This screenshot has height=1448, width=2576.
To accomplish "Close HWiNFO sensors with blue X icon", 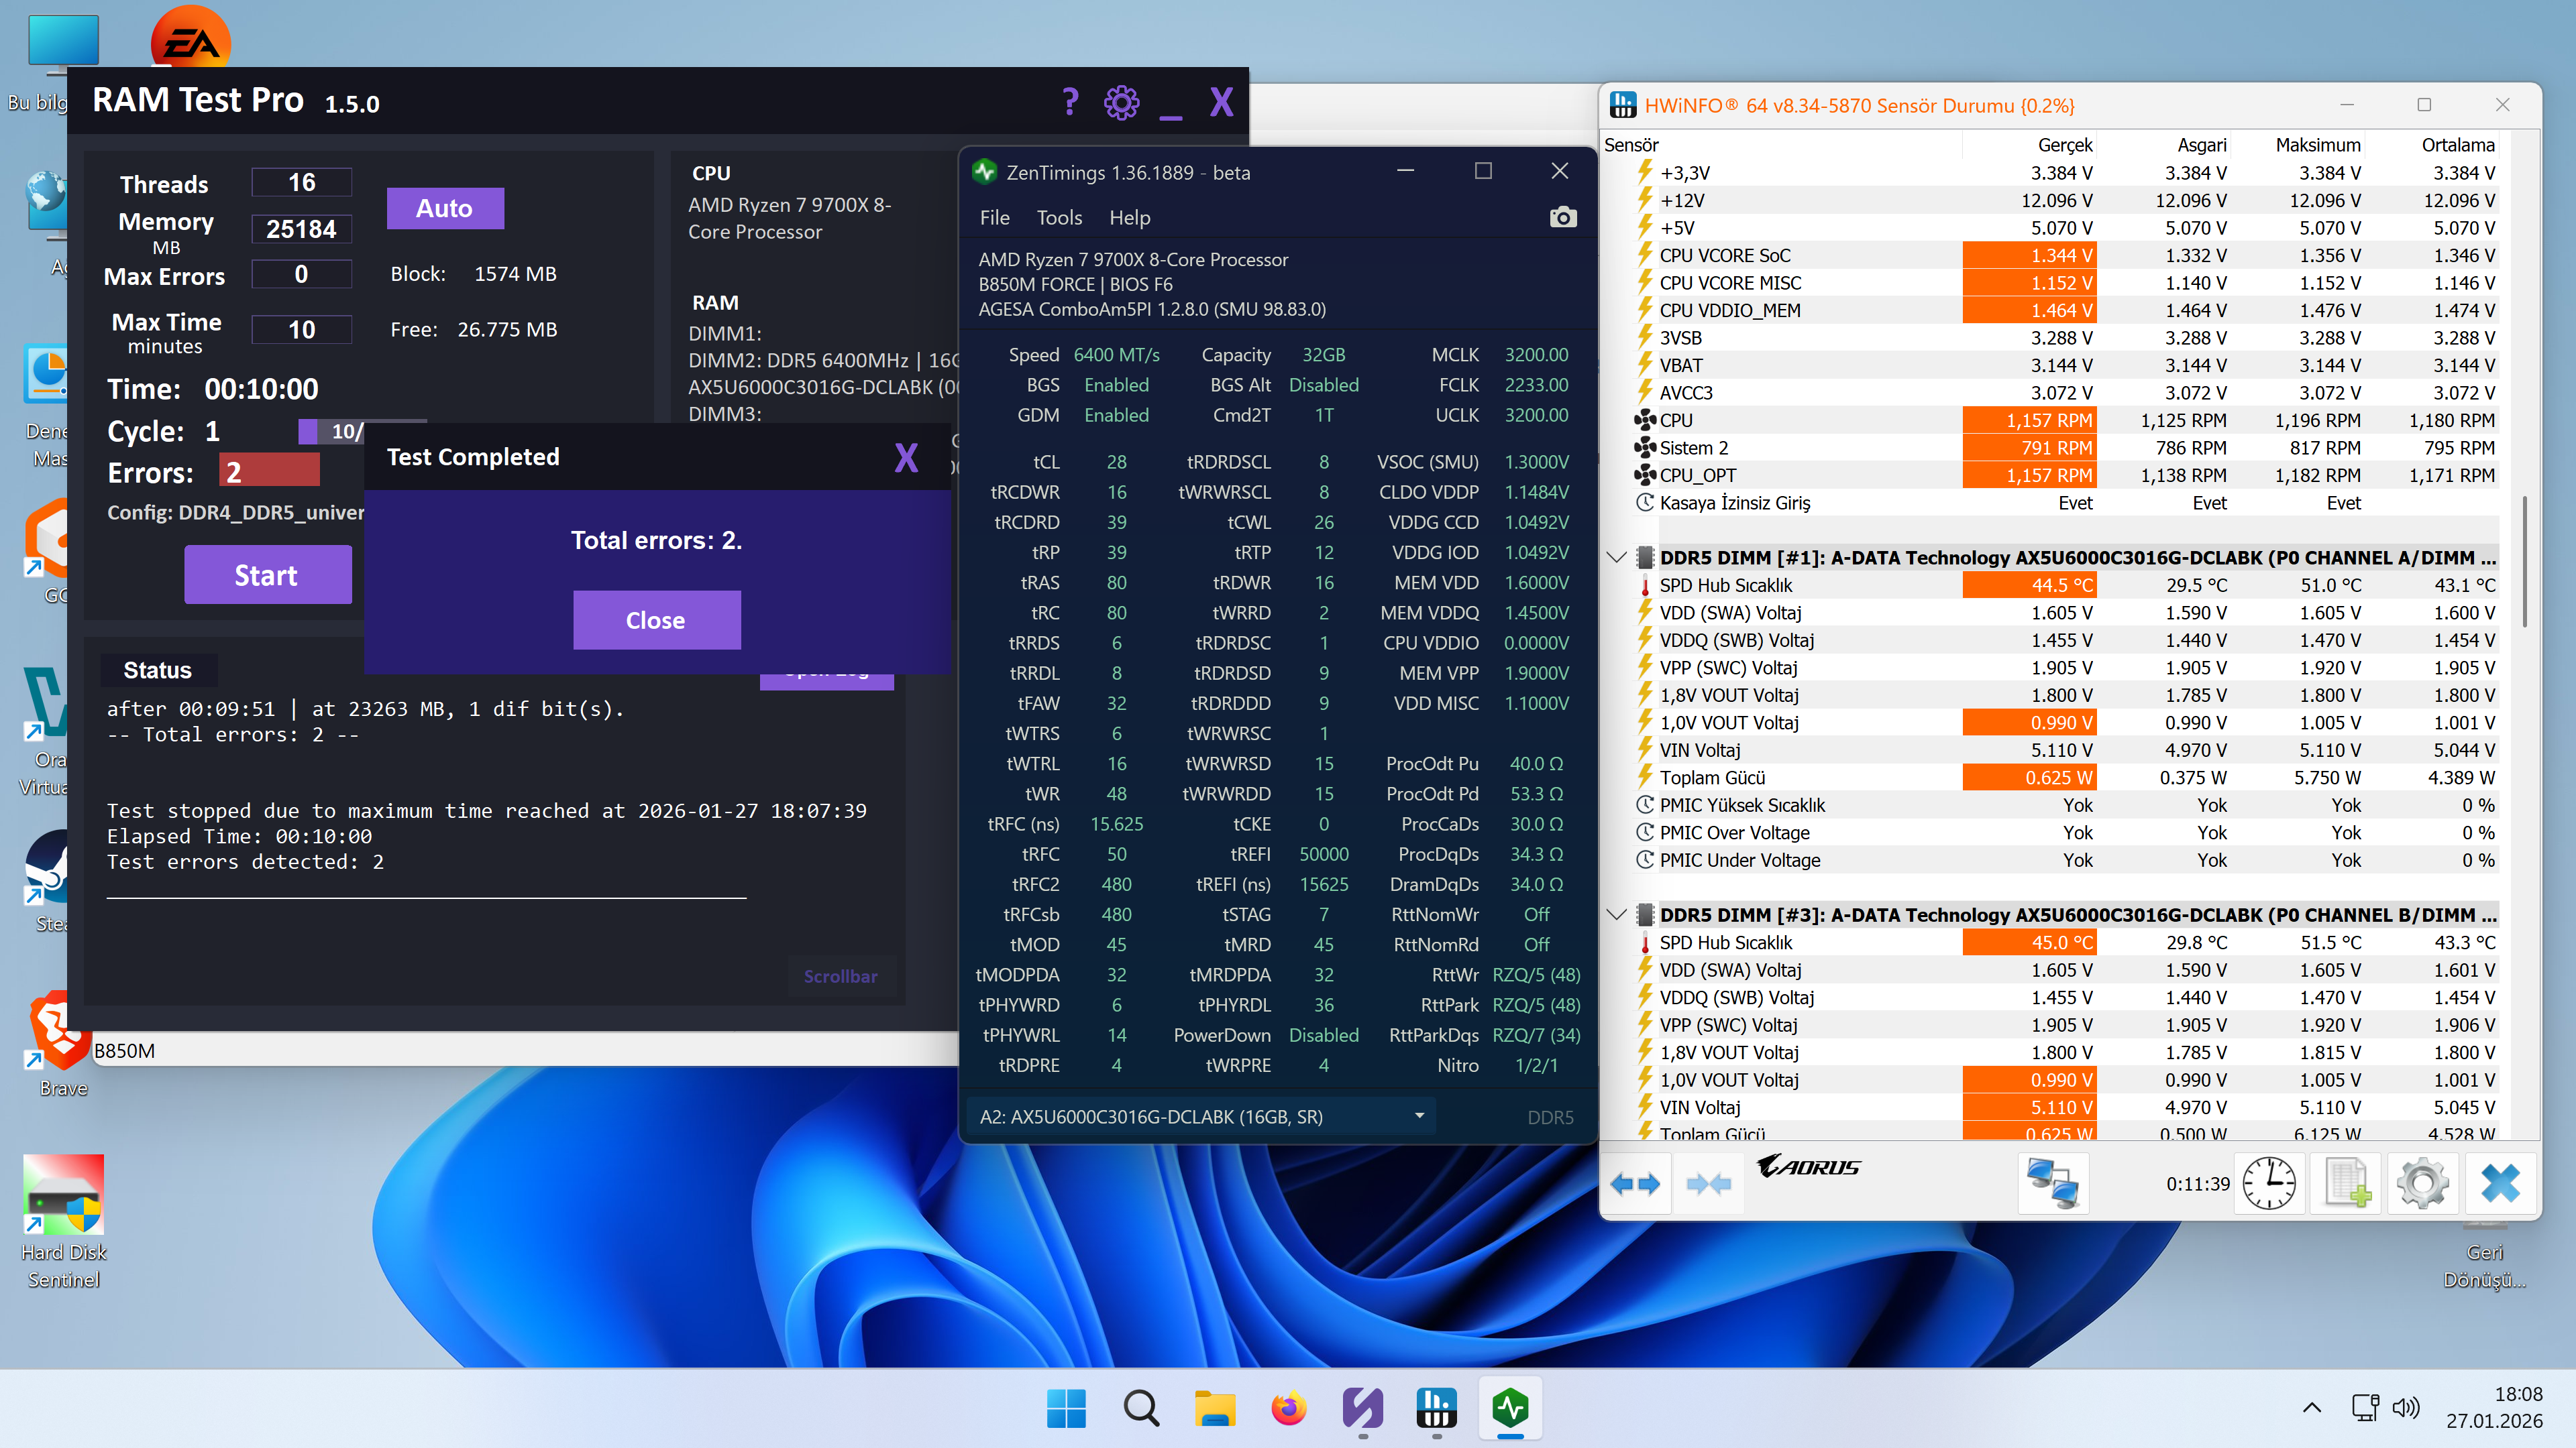I will [x=2499, y=1184].
